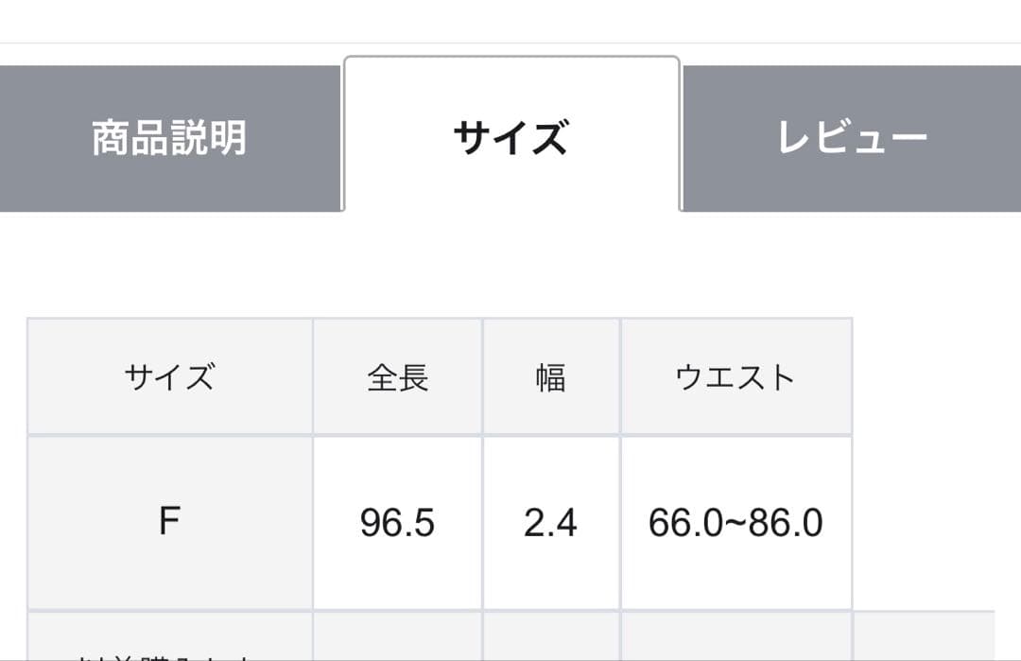Open the 商品説明 tab
Screen dimensions: 1021x661
coord(170,138)
